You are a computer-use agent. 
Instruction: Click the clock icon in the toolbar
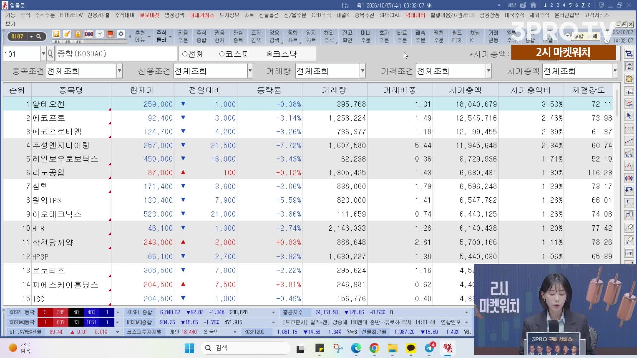100,34
